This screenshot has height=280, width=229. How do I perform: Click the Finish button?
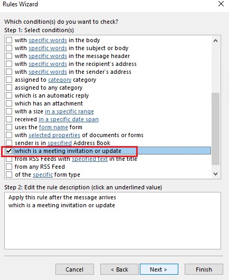pos(204,269)
